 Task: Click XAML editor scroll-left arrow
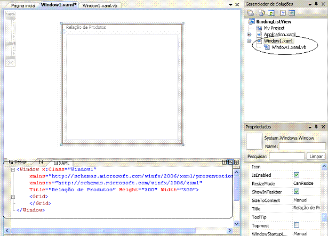coord(7,231)
